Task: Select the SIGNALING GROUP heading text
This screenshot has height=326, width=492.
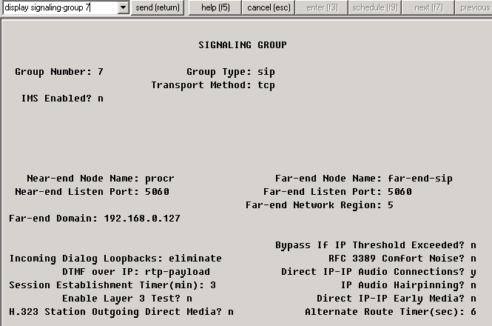Action: click(242, 45)
